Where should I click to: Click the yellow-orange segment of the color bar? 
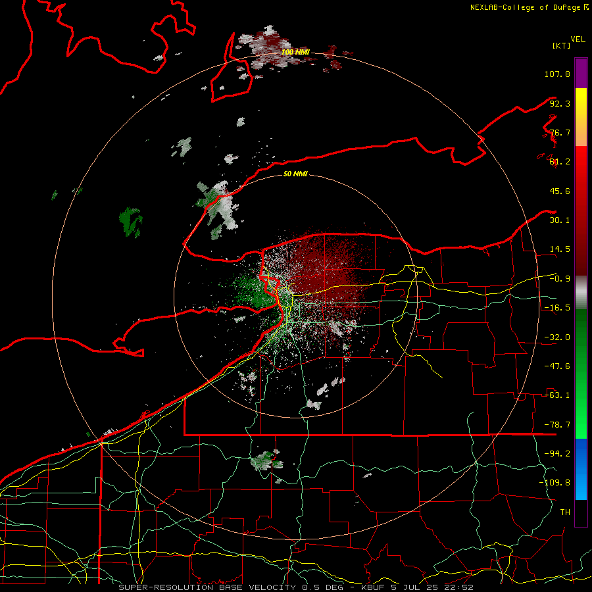click(581, 117)
